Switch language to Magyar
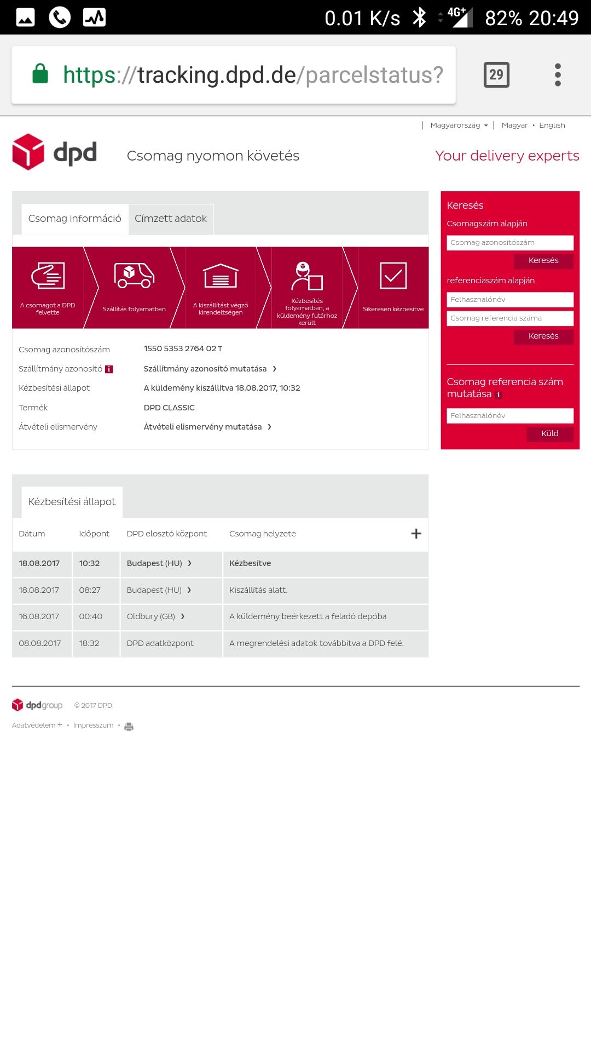591x1052 pixels. (x=514, y=125)
